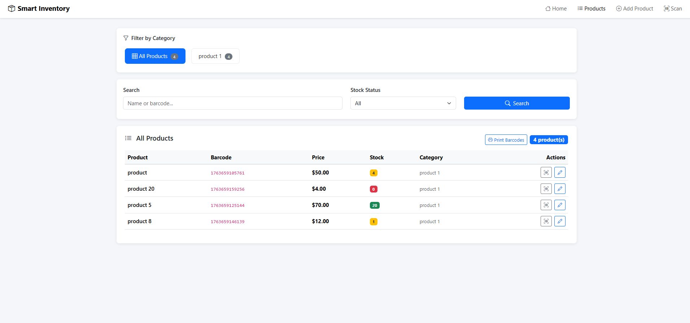The image size is (690, 323).
Task: Open Add Product page
Action: tap(634, 9)
